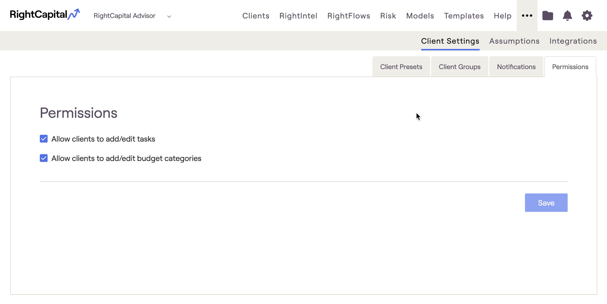Switch to the Integrations tab
607x304 pixels.
[573, 41]
